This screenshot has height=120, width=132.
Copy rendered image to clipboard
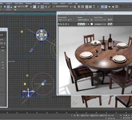(x=61, y=24)
